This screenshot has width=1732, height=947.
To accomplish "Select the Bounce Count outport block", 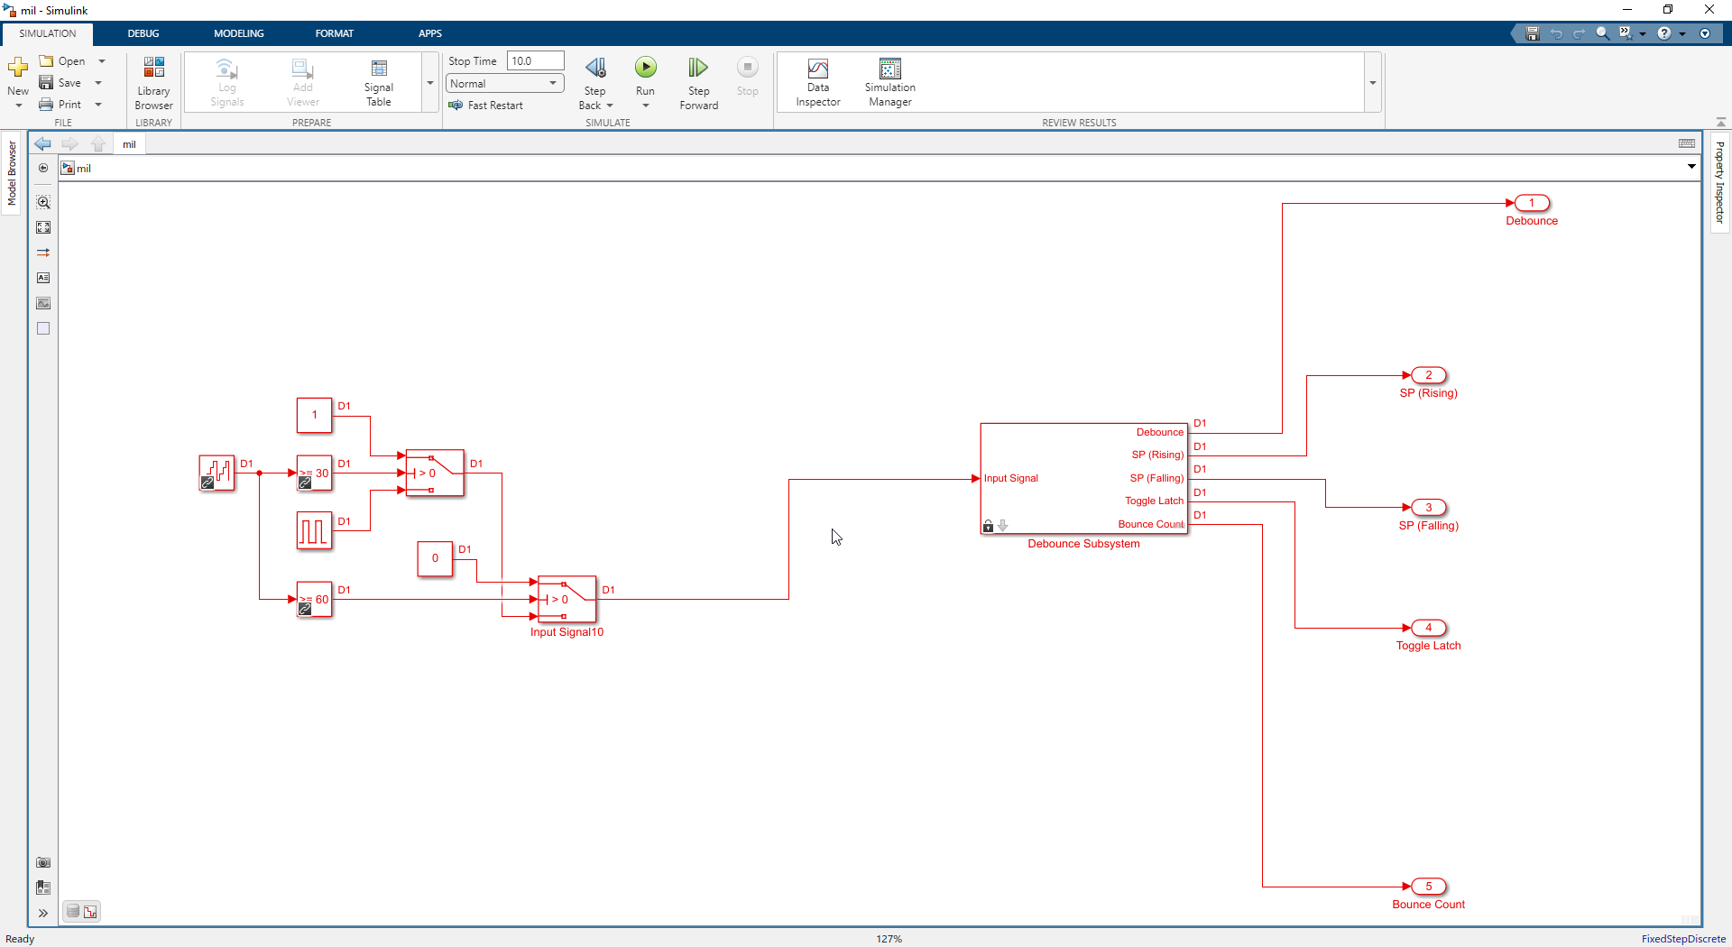I will tap(1429, 887).
